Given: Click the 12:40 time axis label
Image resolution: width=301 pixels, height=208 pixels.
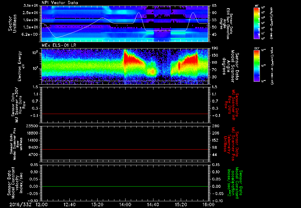Looking at the screenshot, I should (69, 204).
